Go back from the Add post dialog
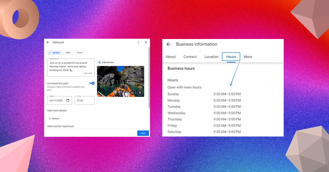329x172 pixels. [48, 43]
